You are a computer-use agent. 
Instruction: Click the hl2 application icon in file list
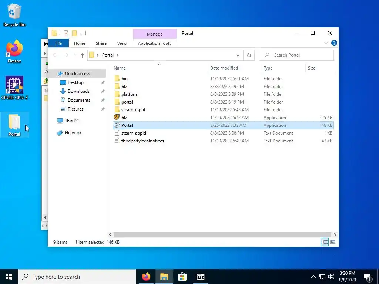click(x=117, y=117)
